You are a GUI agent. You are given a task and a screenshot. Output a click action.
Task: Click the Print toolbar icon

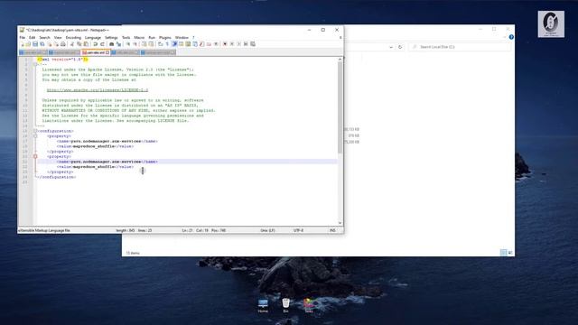pos(63,44)
